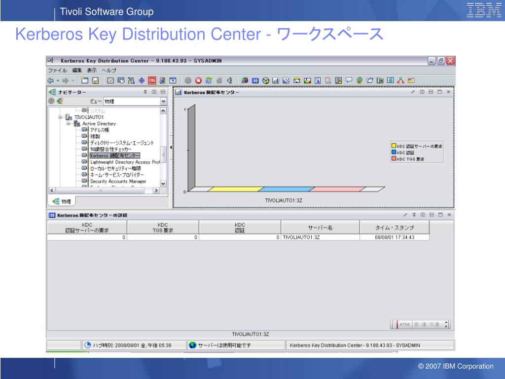Collapse the TIVOLIAUTO1 tree node
The width and height of the screenshot is (505, 379).
pos(60,117)
